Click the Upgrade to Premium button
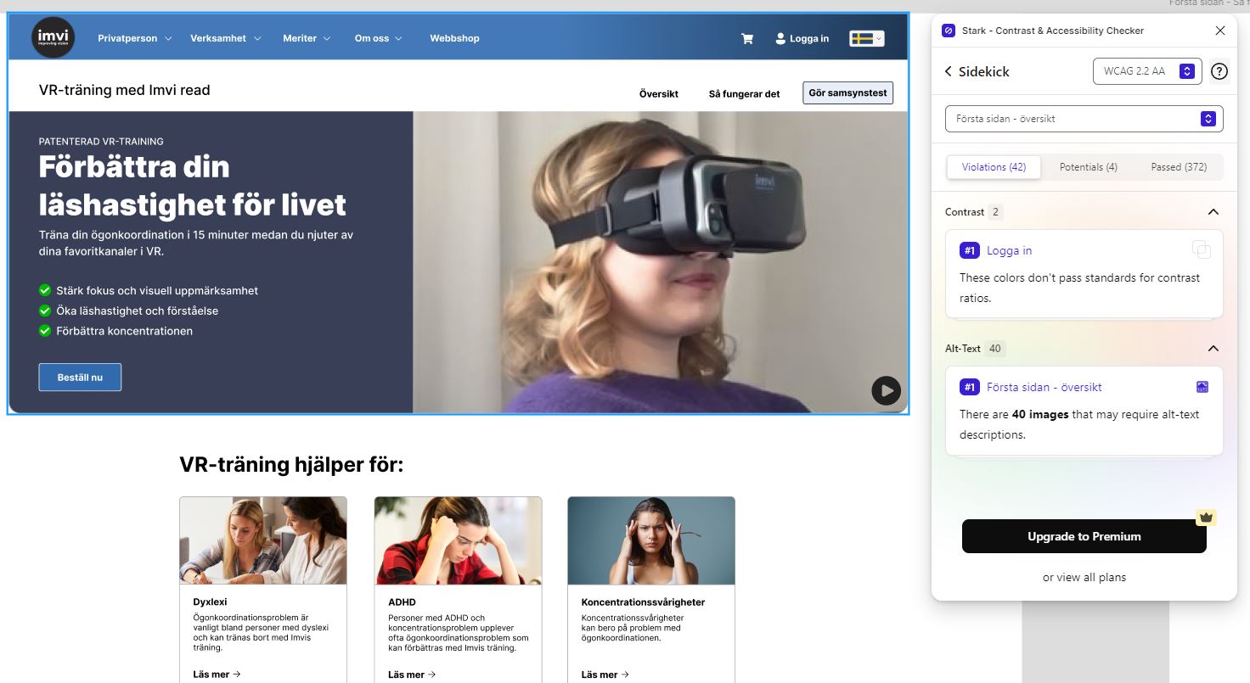This screenshot has width=1250, height=683. point(1084,536)
